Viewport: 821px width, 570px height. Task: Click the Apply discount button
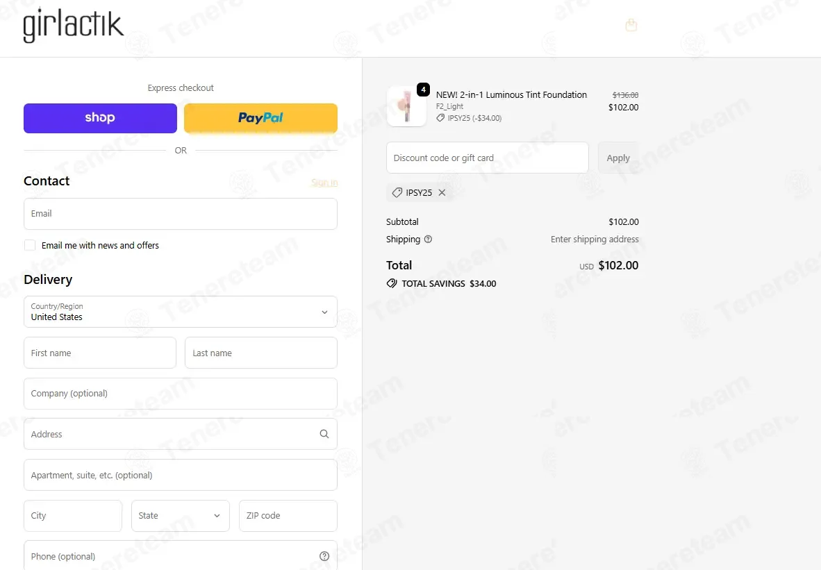[x=618, y=158]
